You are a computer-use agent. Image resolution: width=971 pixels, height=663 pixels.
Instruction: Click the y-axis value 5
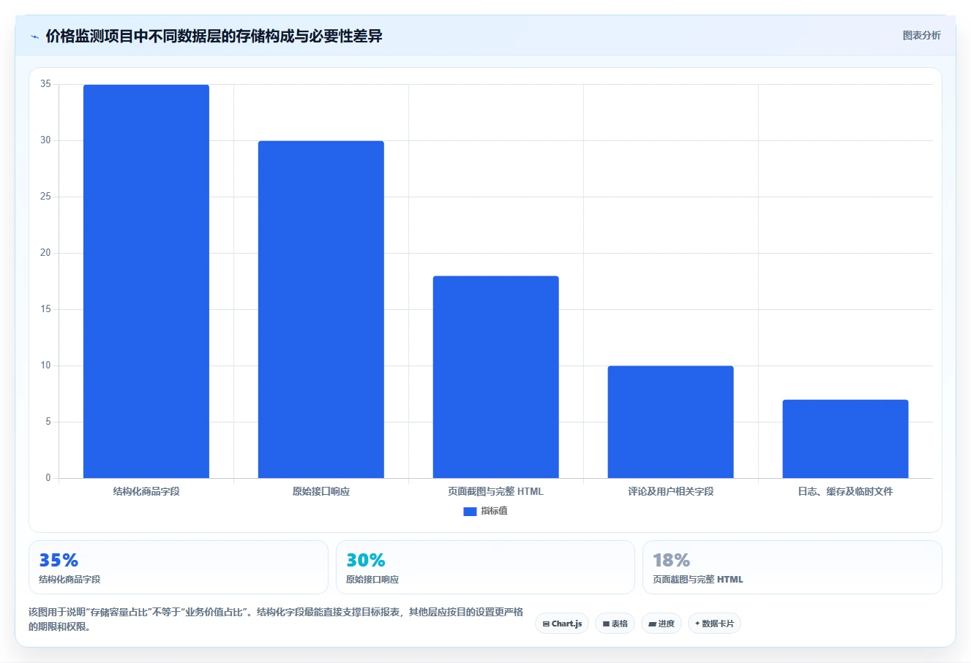[x=48, y=422]
